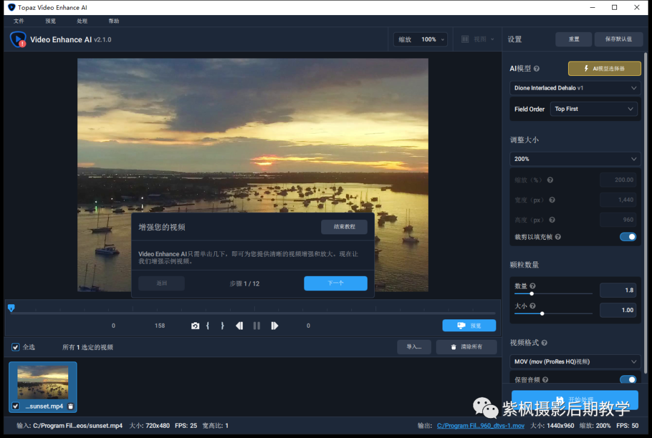652x438 pixels.
Task: Open the output path link ending dtvs-1.mov
Action: (x=481, y=425)
